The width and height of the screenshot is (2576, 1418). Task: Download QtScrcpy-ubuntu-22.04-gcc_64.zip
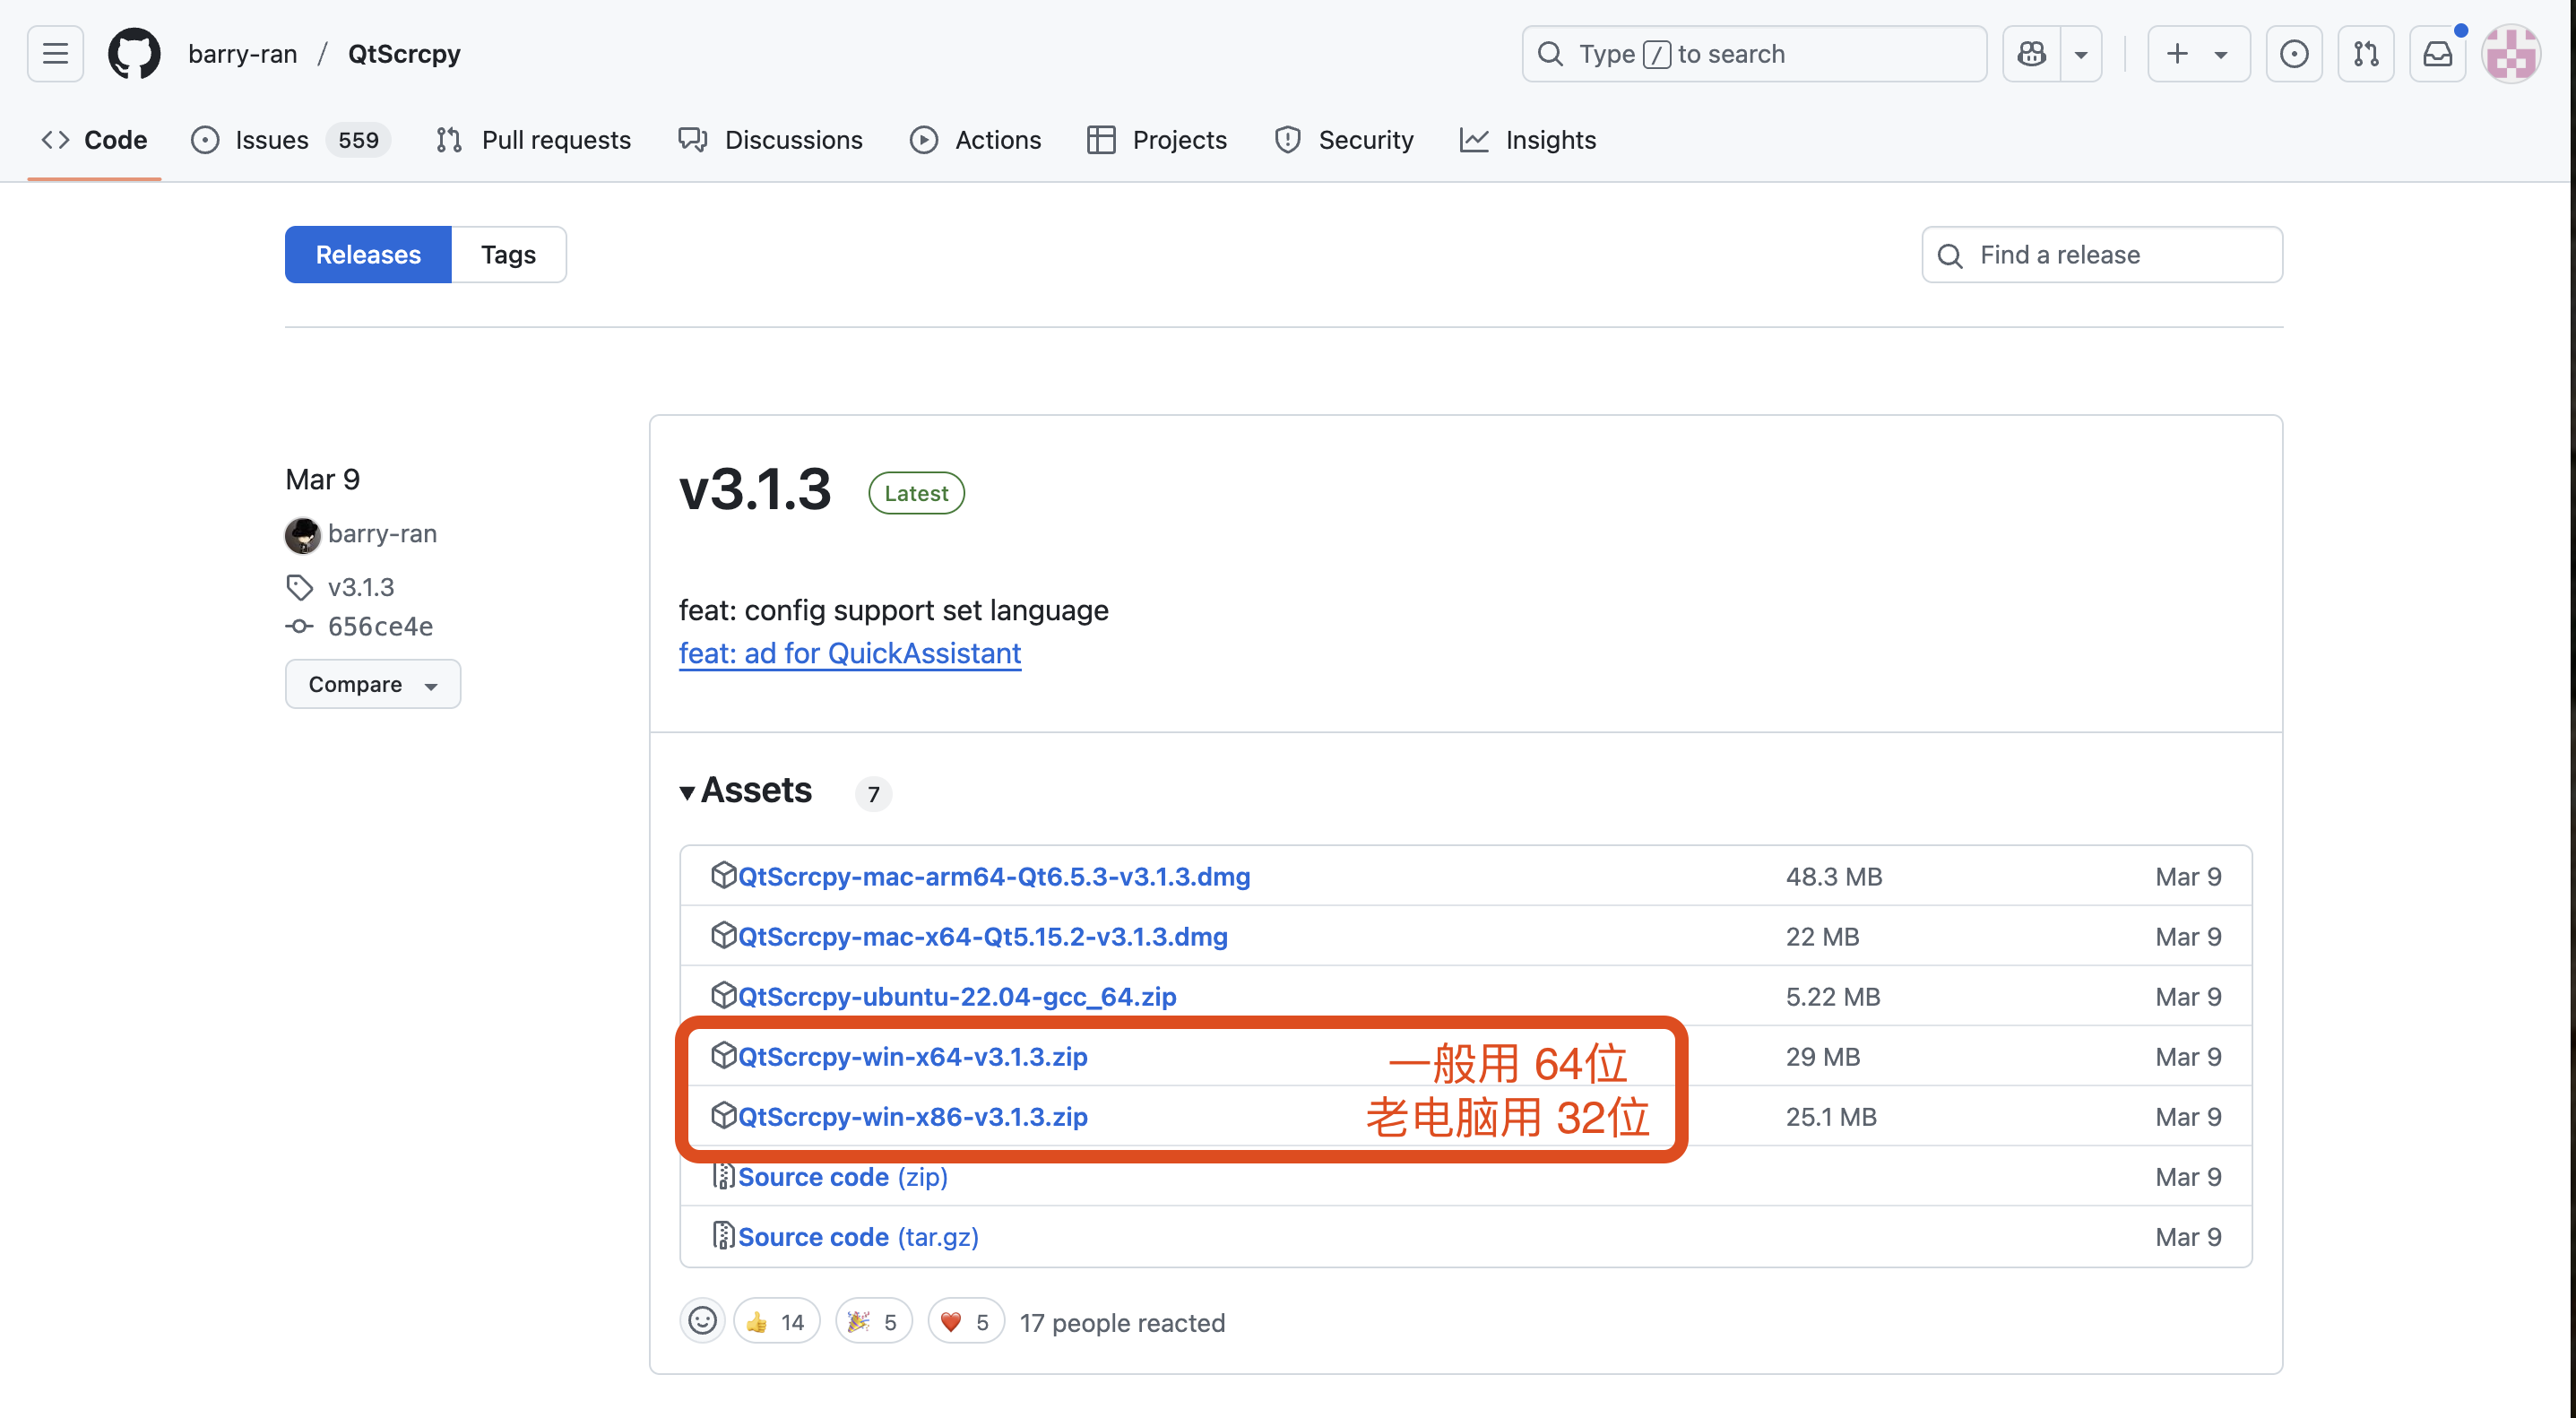(x=957, y=997)
